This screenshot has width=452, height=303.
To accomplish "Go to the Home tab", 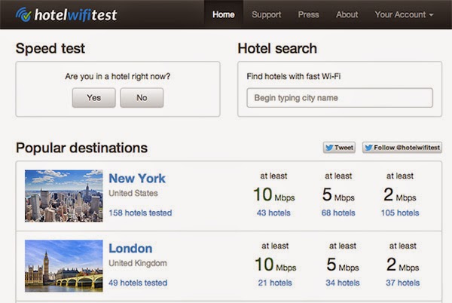I will point(224,14).
